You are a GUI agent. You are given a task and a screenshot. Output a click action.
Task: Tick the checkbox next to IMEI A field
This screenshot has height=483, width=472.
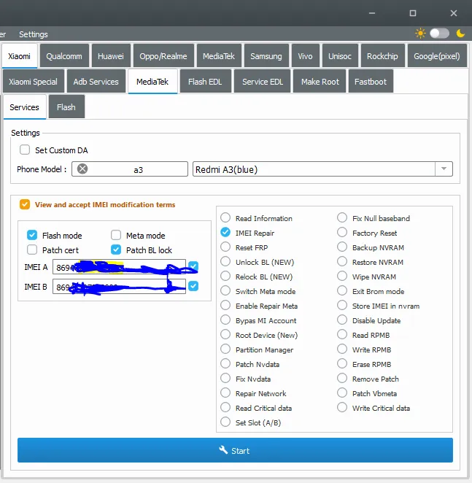click(x=193, y=266)
